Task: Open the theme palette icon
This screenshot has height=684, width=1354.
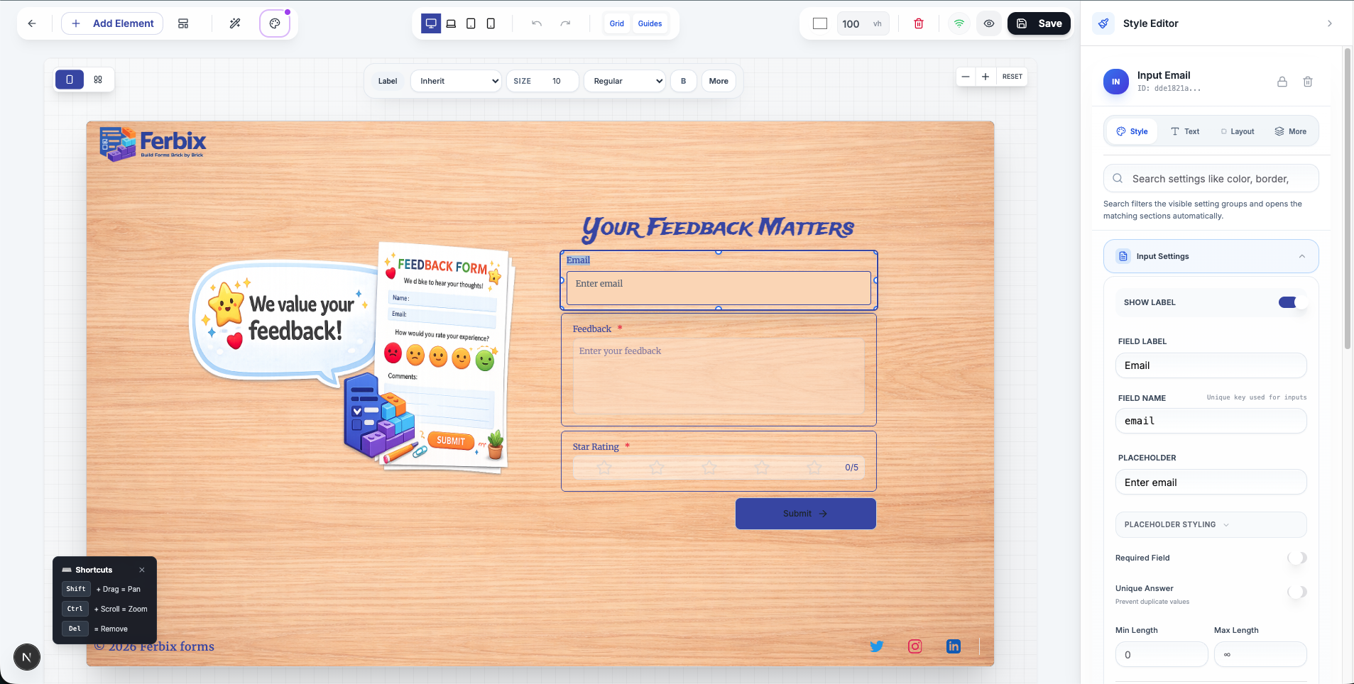Action: pos(275,23)
